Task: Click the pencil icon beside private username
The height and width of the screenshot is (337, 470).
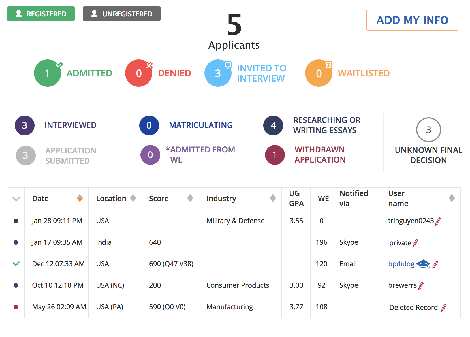Action: click(x=415, y=243)
